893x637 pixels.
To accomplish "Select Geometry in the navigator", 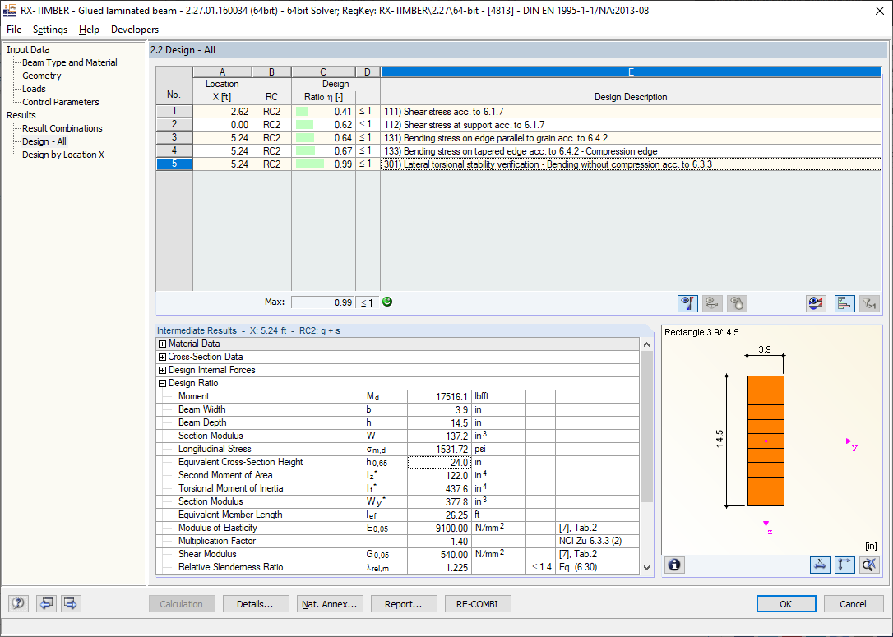I will click(42, 76).
